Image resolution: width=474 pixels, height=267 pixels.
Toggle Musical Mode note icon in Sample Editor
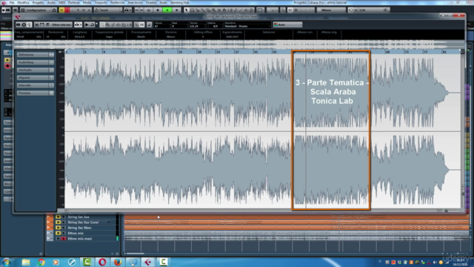[149, 24]
